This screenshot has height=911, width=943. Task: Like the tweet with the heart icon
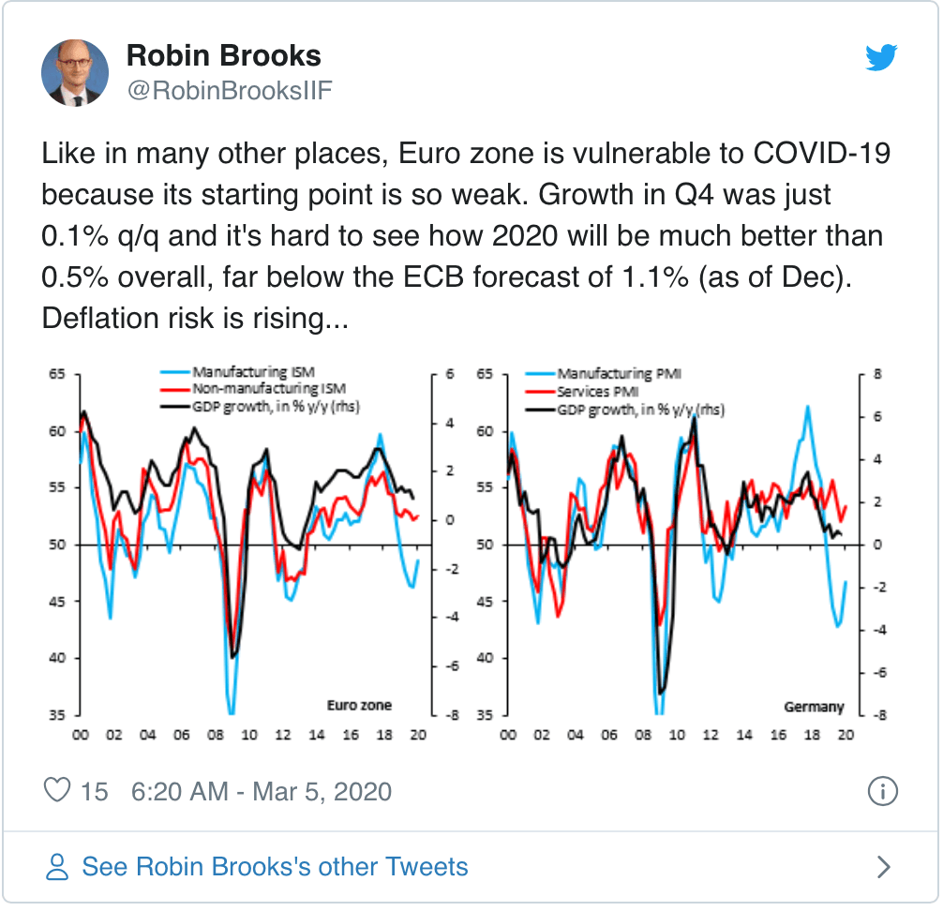(x=58, y=791)
